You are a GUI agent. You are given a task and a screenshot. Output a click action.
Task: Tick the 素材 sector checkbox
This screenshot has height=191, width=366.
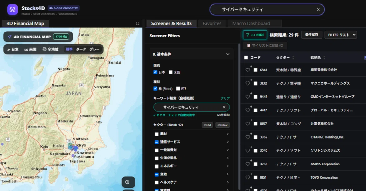pyautogui.click(x=156, y=134)
